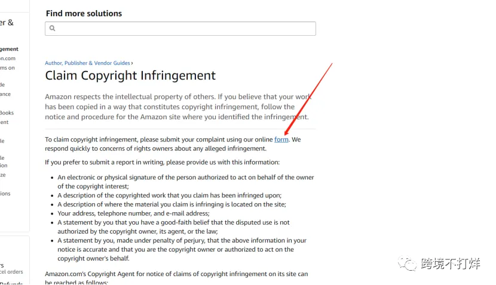This screenshot has width=496, height=285.
Task: Click the Chinese watermark text beside the WeChat logo
Action: point(450,264)
